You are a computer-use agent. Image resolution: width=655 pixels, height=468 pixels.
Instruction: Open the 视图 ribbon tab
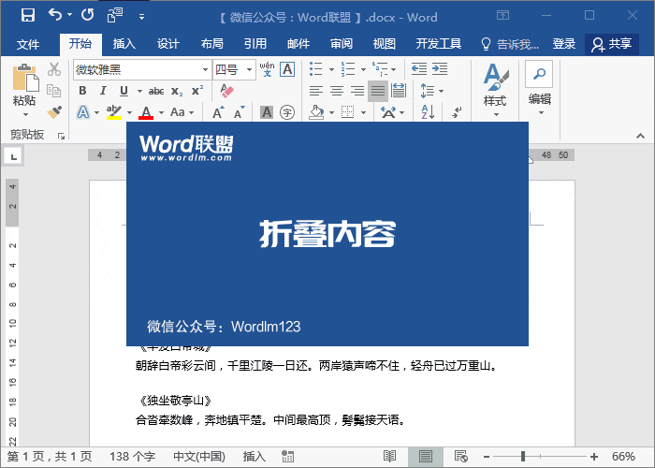tap(385, 43)
